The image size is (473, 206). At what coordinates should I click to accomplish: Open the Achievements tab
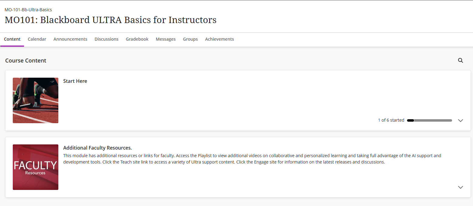(219, 39)
